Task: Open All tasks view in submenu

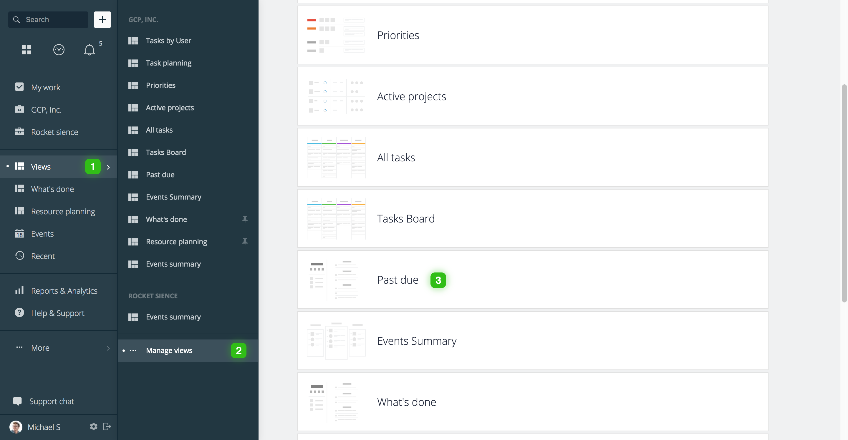Action: coord(188,130)
